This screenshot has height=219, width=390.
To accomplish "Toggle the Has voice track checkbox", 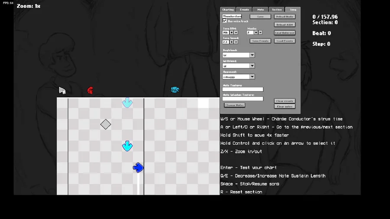I will coord(224,21).
